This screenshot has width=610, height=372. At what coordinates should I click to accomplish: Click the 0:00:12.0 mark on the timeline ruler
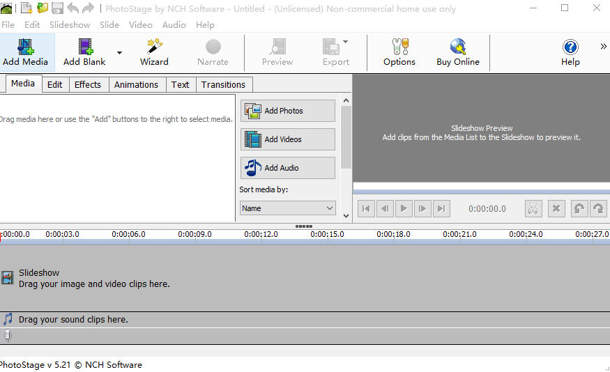click(x=261, y=235)
